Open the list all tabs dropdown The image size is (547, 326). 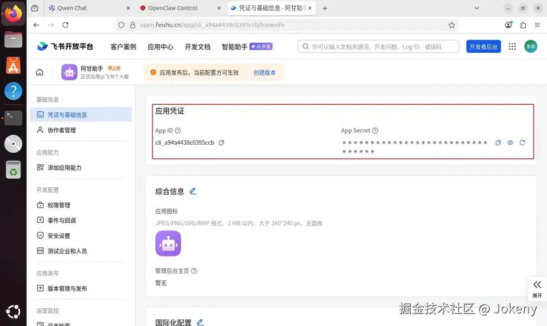[x=477, y=8]
